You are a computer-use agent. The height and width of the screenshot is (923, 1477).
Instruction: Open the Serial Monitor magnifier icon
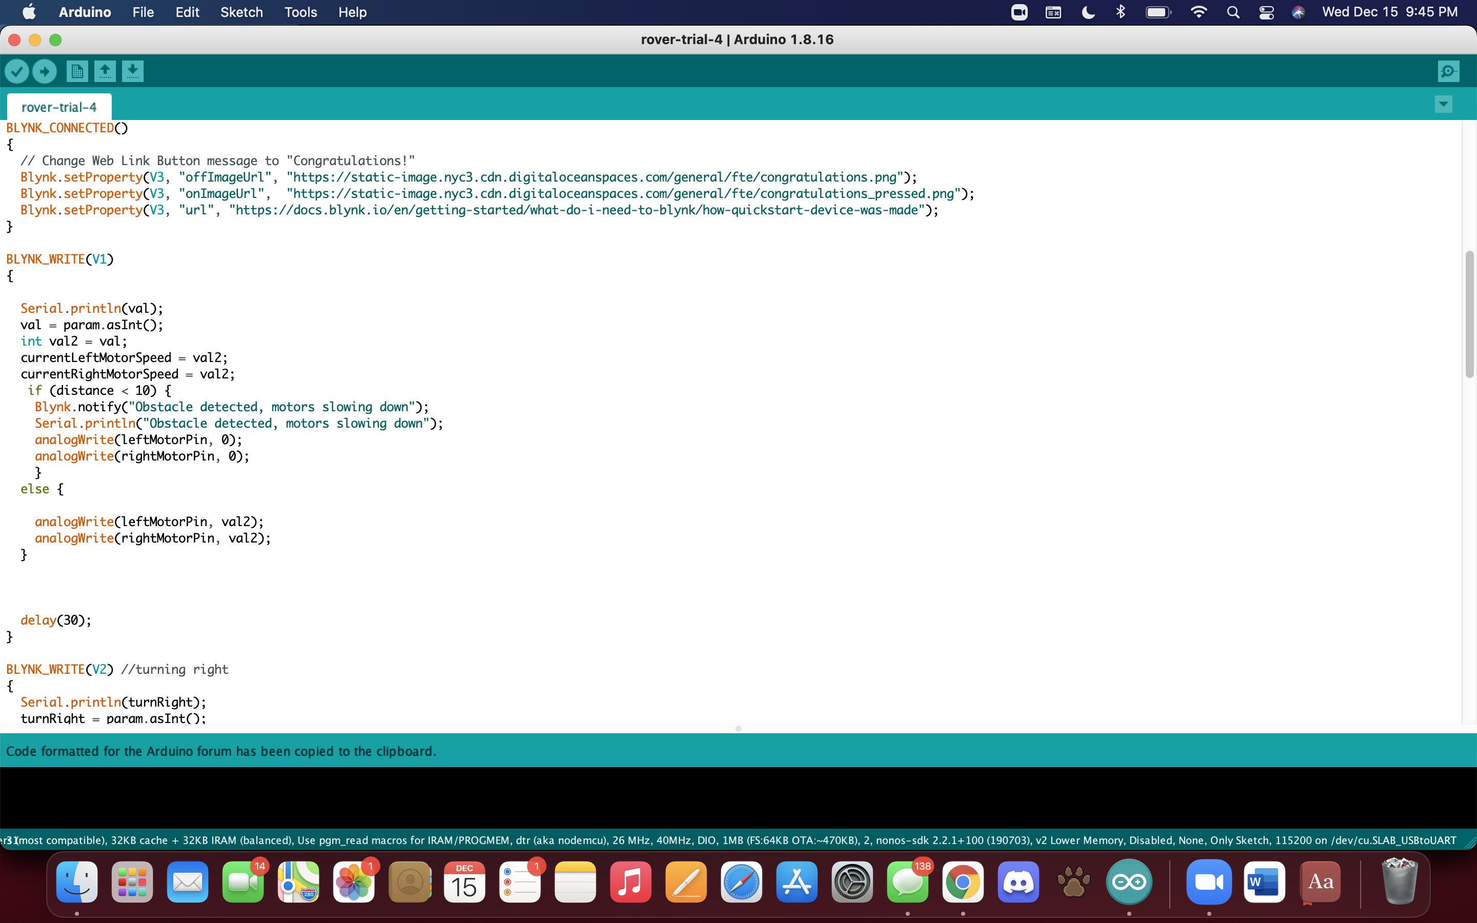(x=1448, y=71)
